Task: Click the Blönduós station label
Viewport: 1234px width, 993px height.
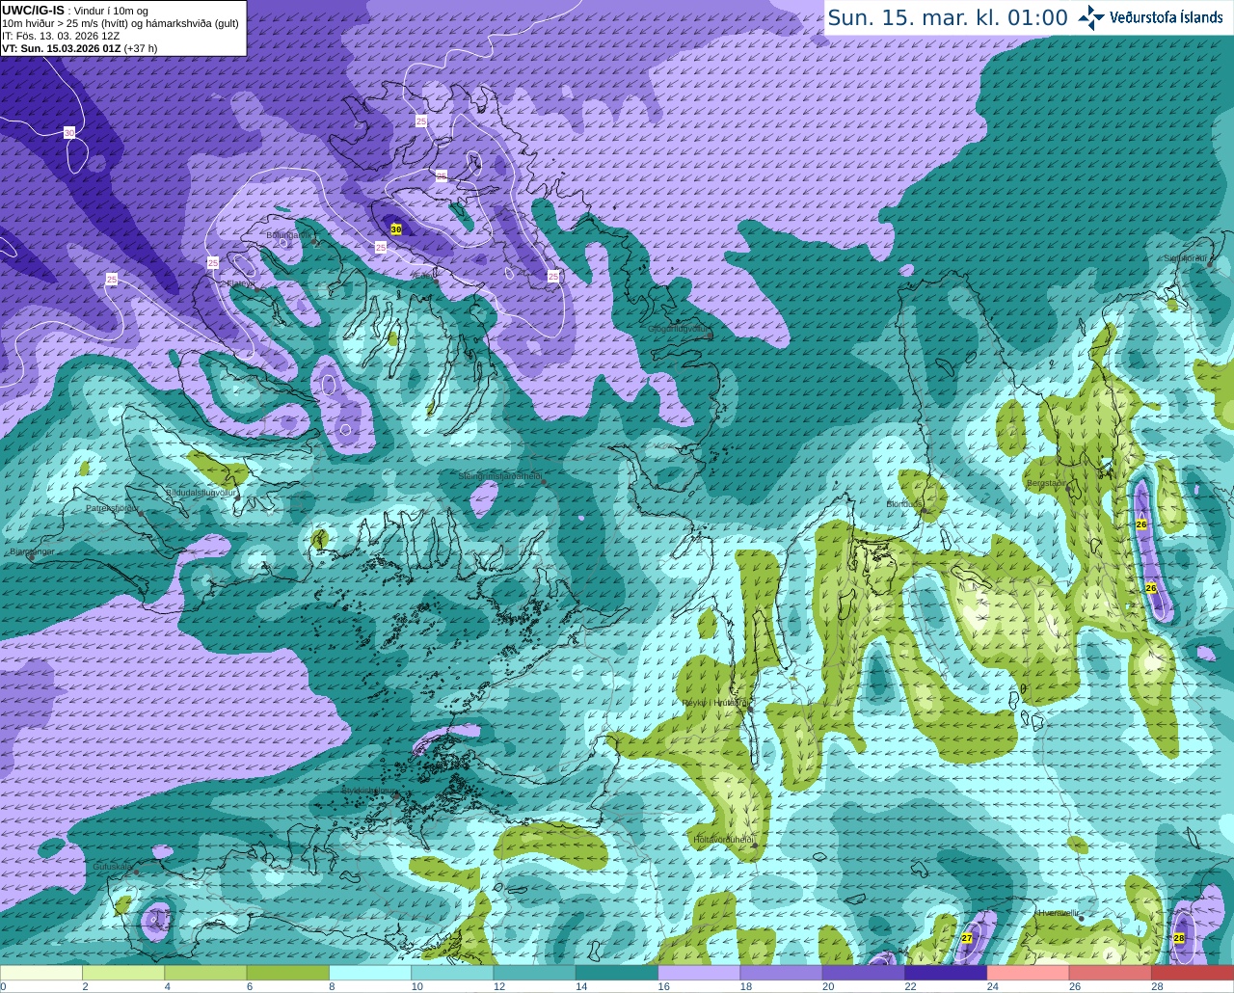Action: coord(904,504)
